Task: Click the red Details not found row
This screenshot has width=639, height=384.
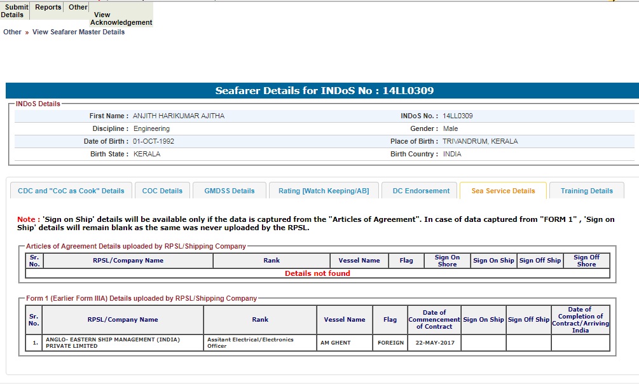Action: click(317, 273)
